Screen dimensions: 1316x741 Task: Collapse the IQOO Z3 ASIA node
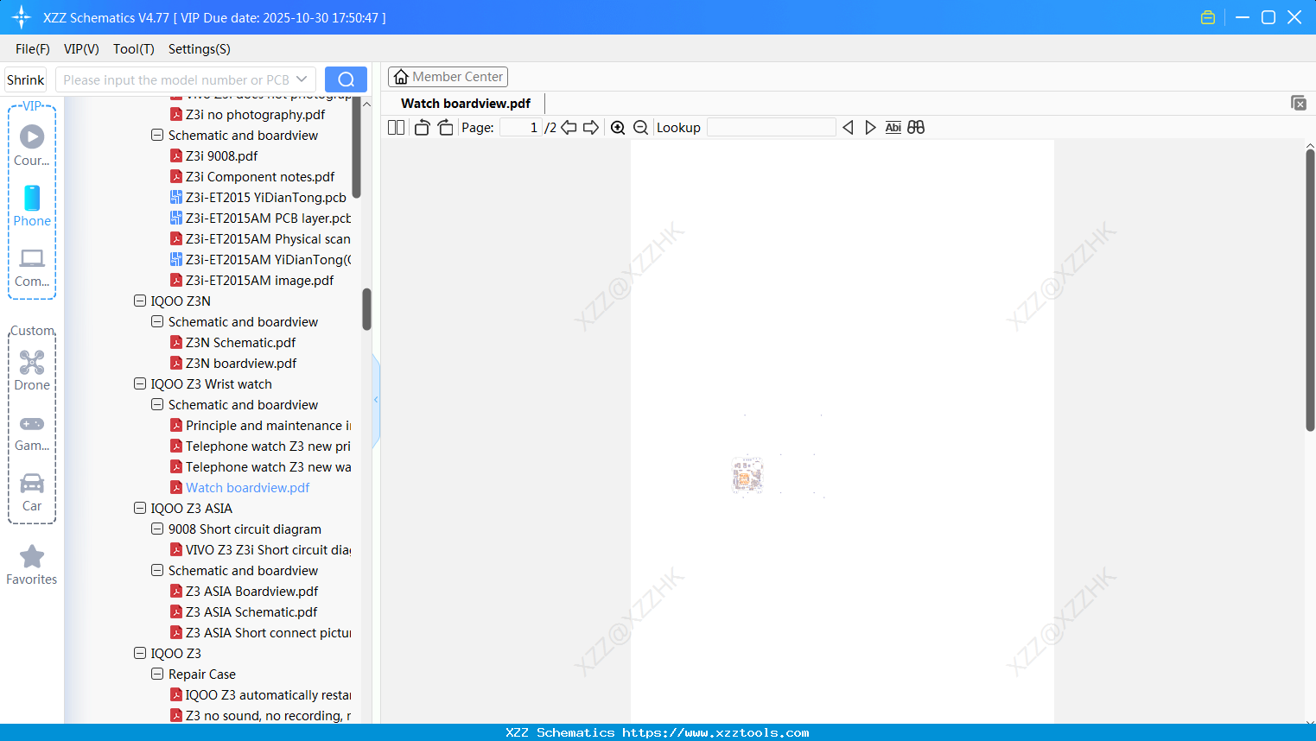pos(140,509)
